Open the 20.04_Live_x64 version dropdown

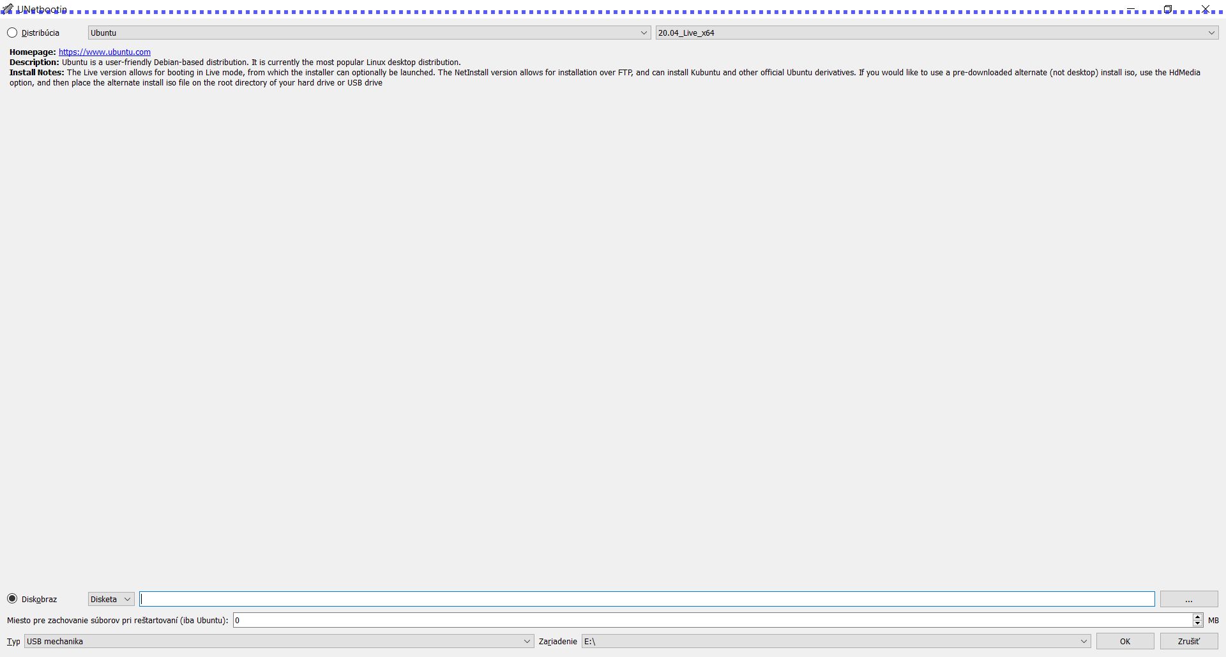(937, 33)
